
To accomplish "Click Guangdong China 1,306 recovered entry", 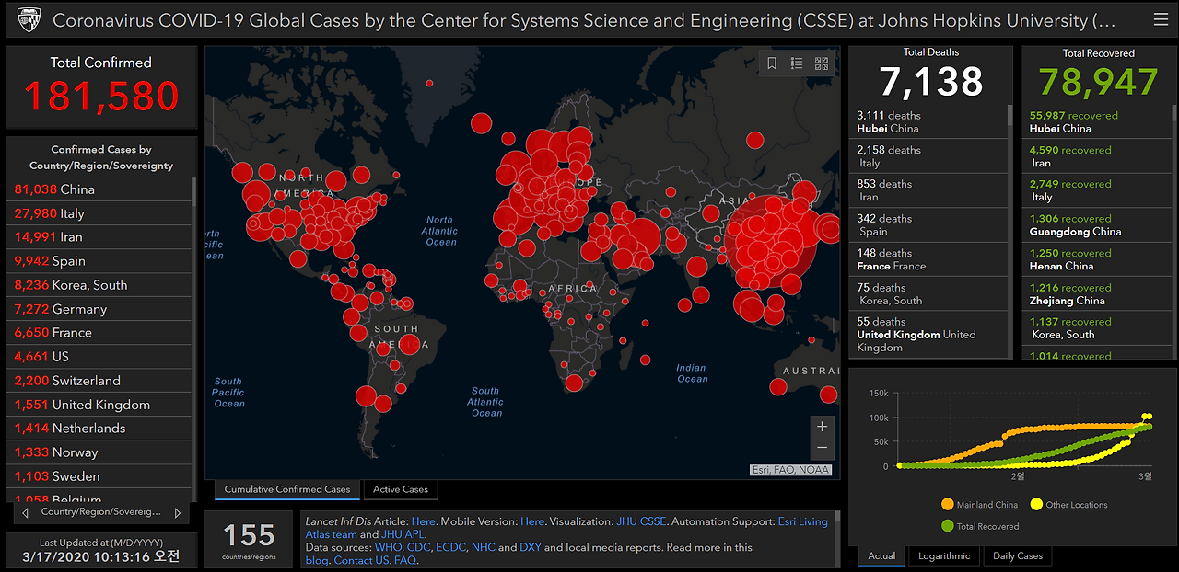I will click(x=1096, y=225).
